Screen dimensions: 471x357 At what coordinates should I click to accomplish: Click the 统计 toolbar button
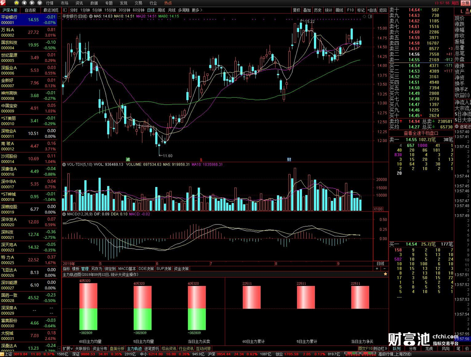pyautogui.click(x=329, y=10)
